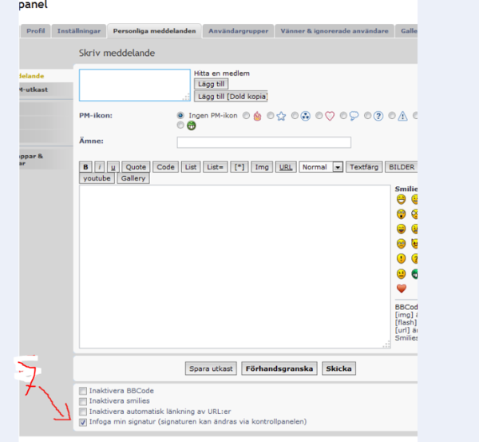Click the Bold B formatting button
479x442 pixels.
(85, 167)
